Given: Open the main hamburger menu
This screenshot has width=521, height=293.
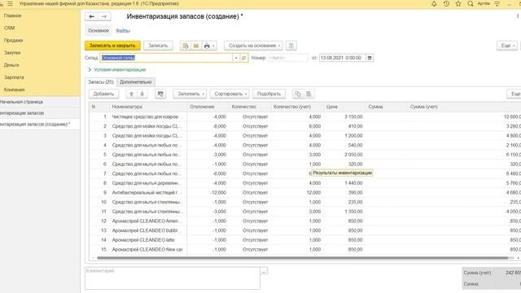Looking at the screenshot, I should pos(10,3).
